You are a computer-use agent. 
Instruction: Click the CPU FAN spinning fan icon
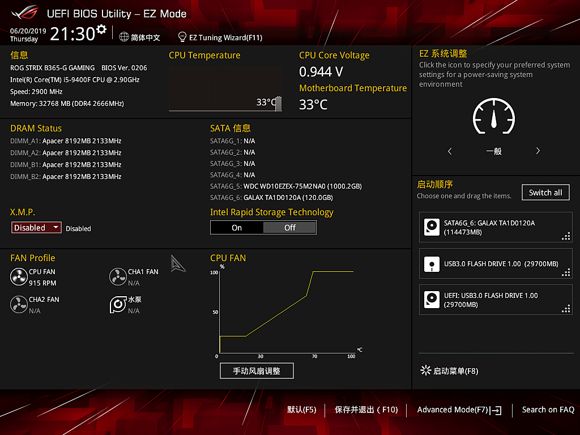[x=19, y=277]
